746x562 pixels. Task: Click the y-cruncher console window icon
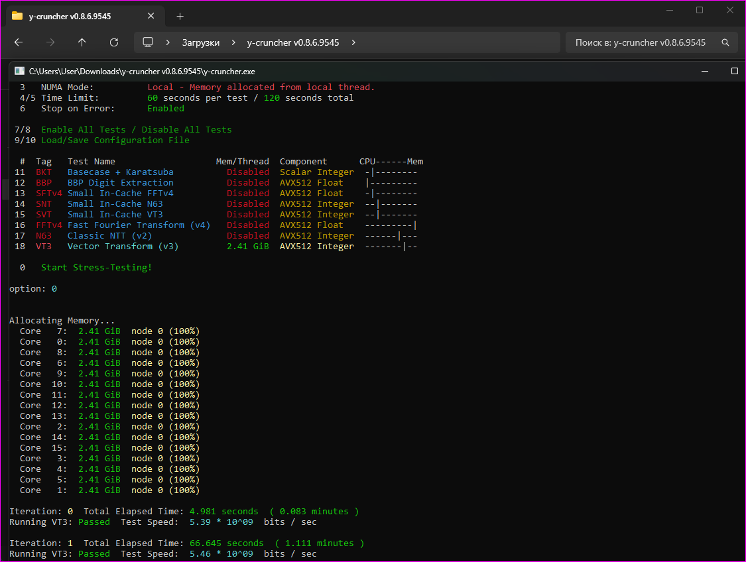click(19, 71)
